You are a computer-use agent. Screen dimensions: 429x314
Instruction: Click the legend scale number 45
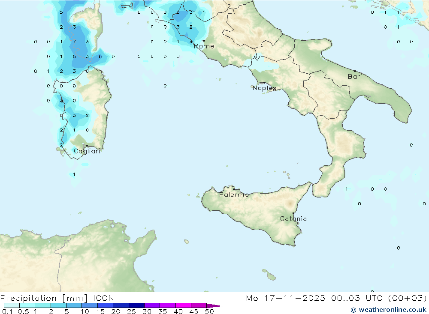tap(194, 311)
